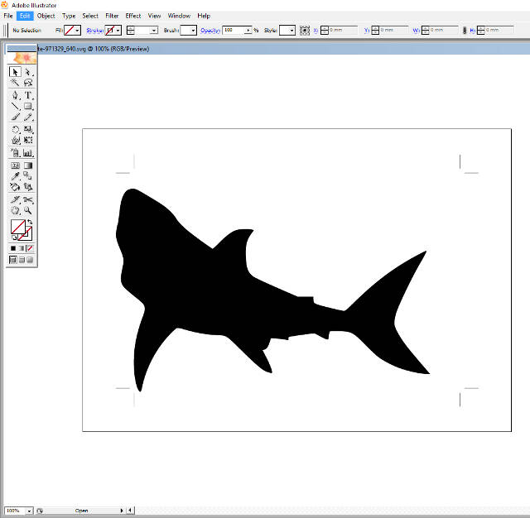Select the Zoom magnifier tool

[x=28, y=210]
